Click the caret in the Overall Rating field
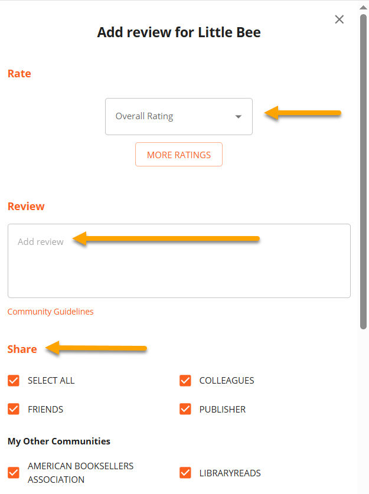369x494 pixels. point(239,117)
